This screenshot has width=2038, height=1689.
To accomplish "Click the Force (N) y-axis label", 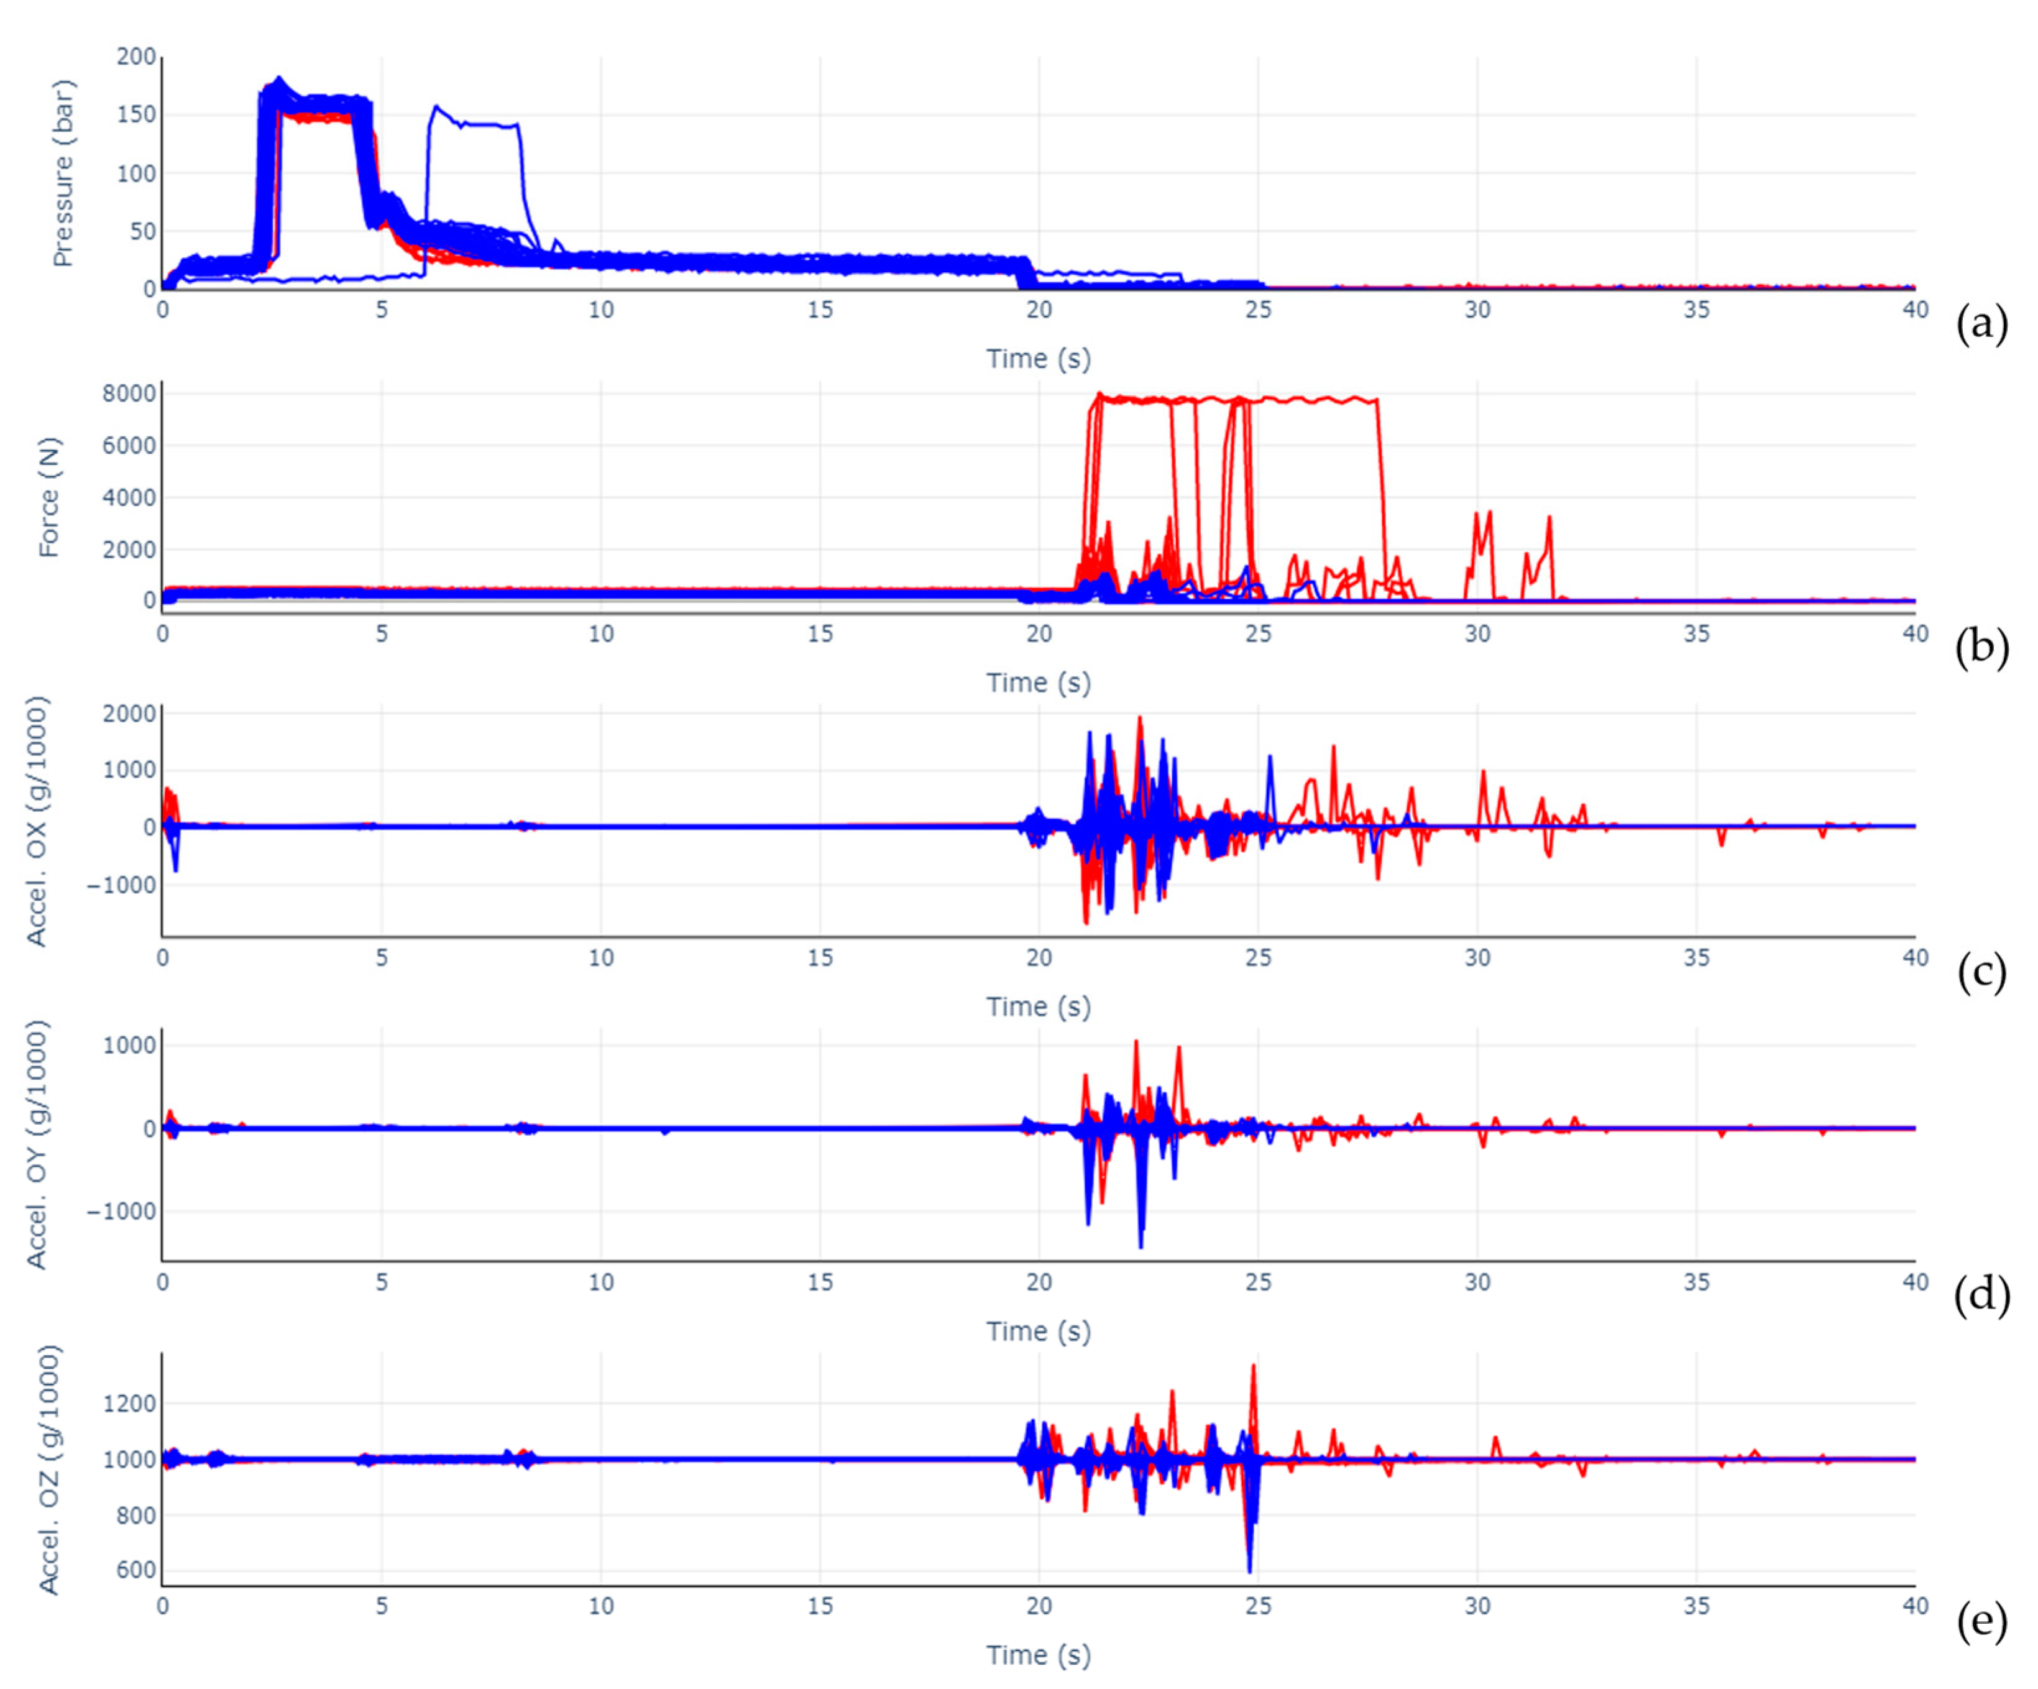I will click(x=50, y=497).
